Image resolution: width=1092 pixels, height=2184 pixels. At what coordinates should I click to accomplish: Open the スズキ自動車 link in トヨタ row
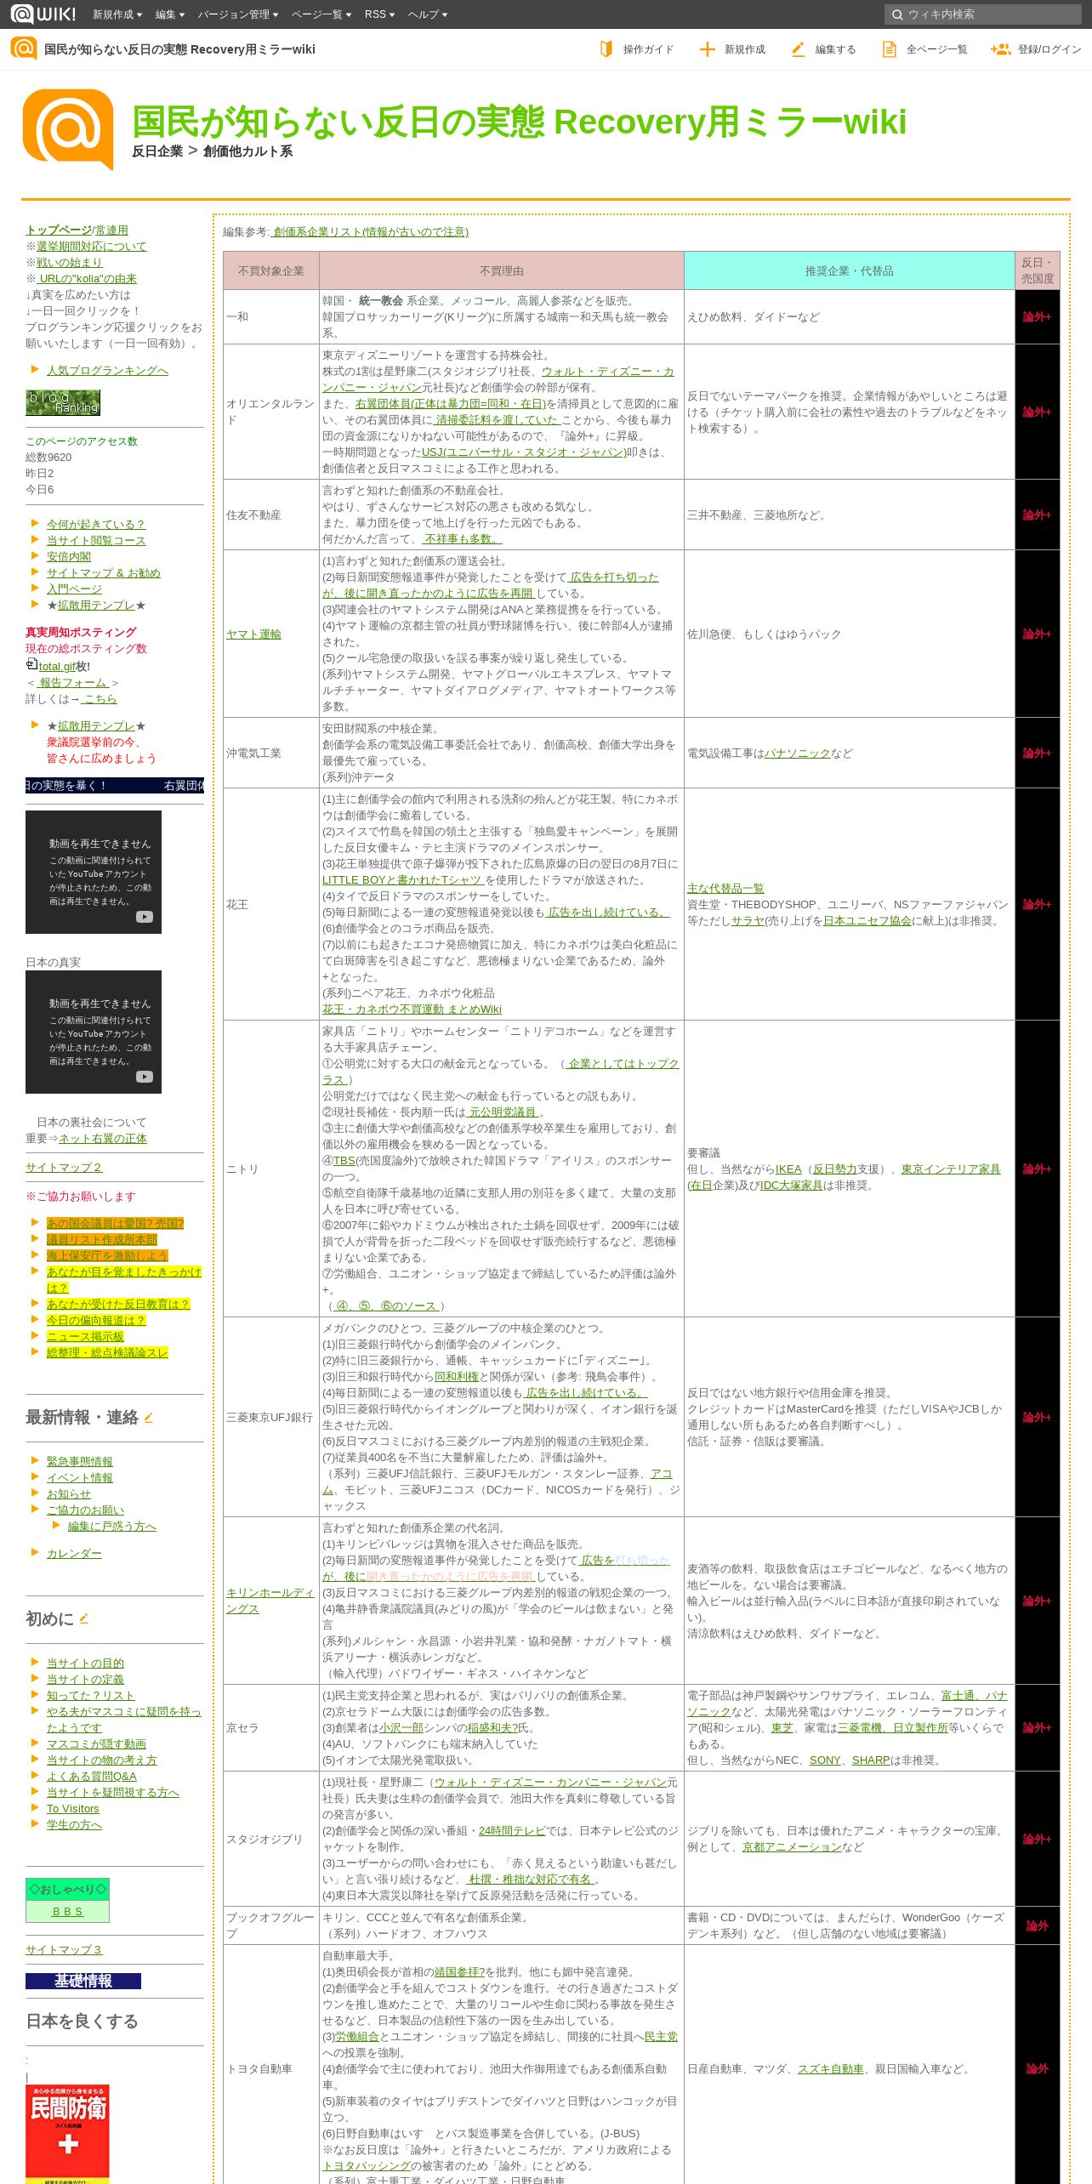tap(830, 2068)
